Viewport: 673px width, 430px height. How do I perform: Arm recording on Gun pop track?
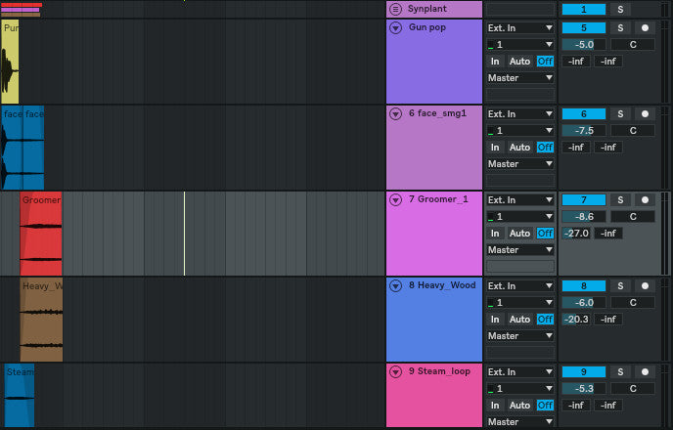click(645, 28)
